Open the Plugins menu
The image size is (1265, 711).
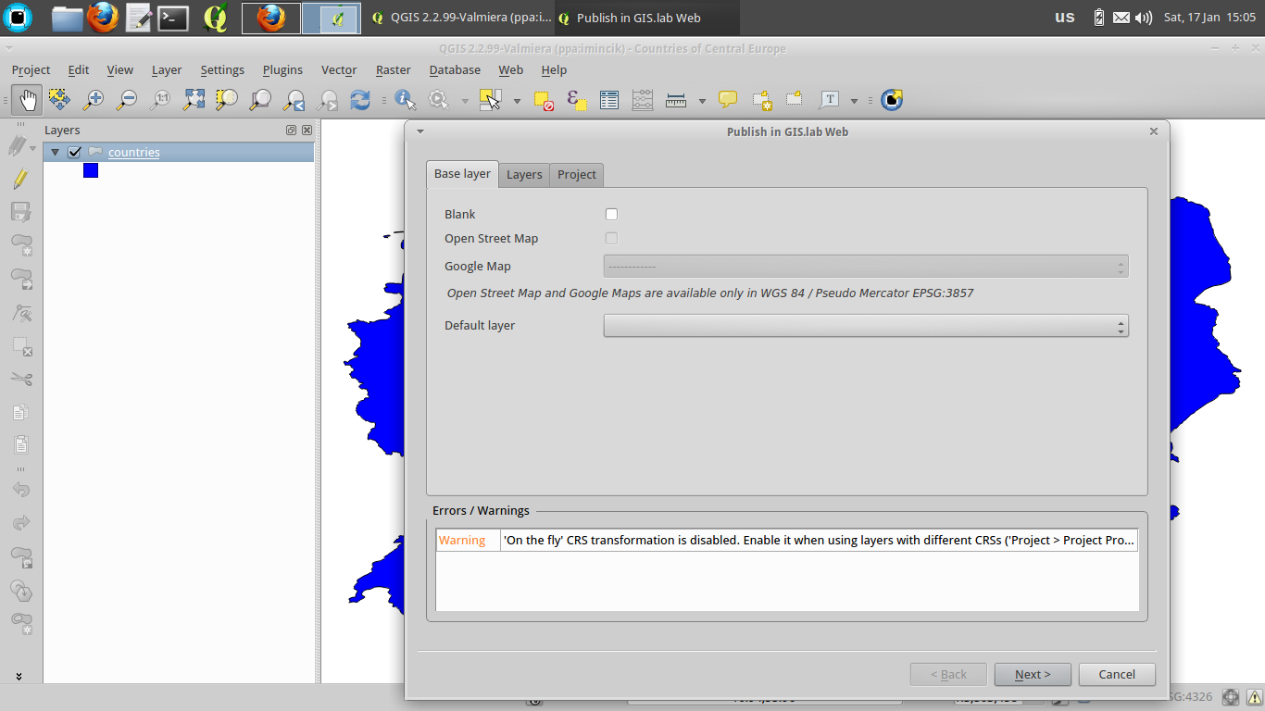pos(282,69)
